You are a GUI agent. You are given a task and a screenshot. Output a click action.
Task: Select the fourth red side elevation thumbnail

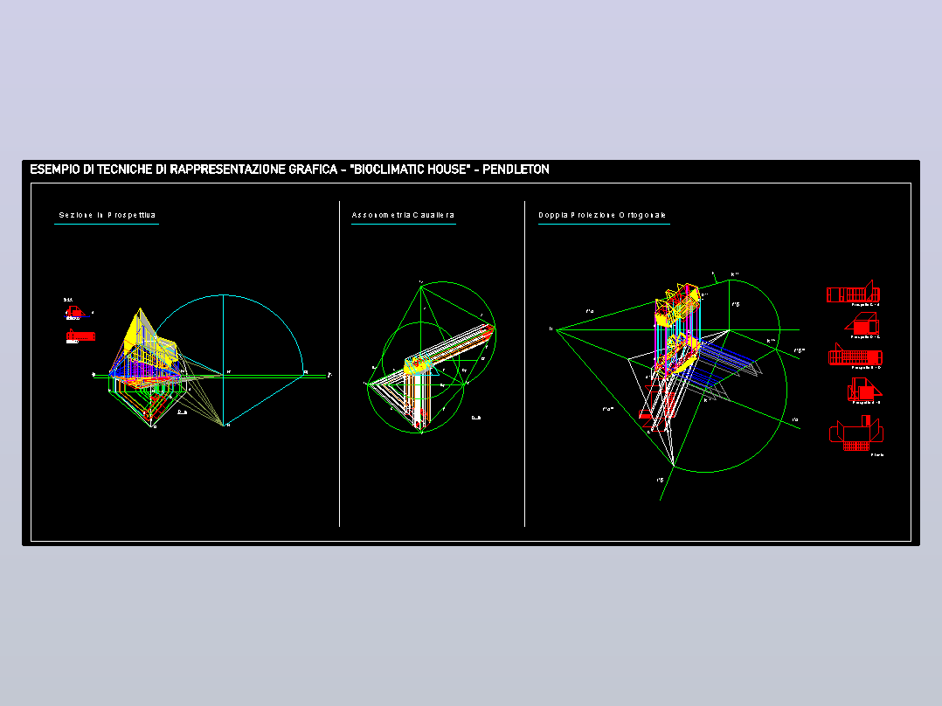coord(864,390)
